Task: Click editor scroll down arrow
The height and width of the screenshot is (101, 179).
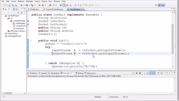Action: tap(173, 67)
